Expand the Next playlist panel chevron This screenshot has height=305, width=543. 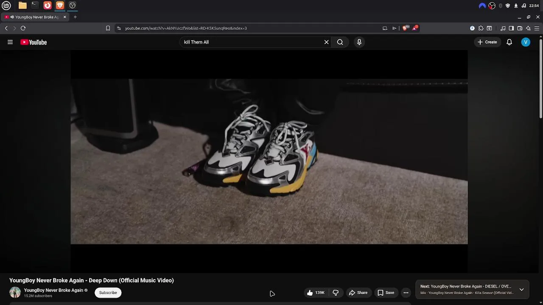click(522, 290)
